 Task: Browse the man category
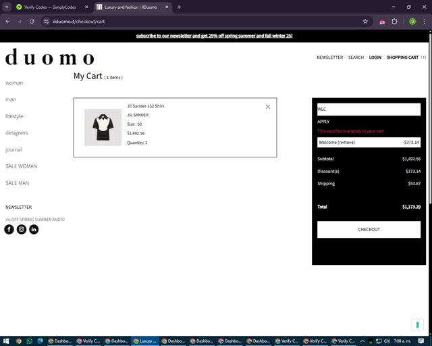click(11, 99)
